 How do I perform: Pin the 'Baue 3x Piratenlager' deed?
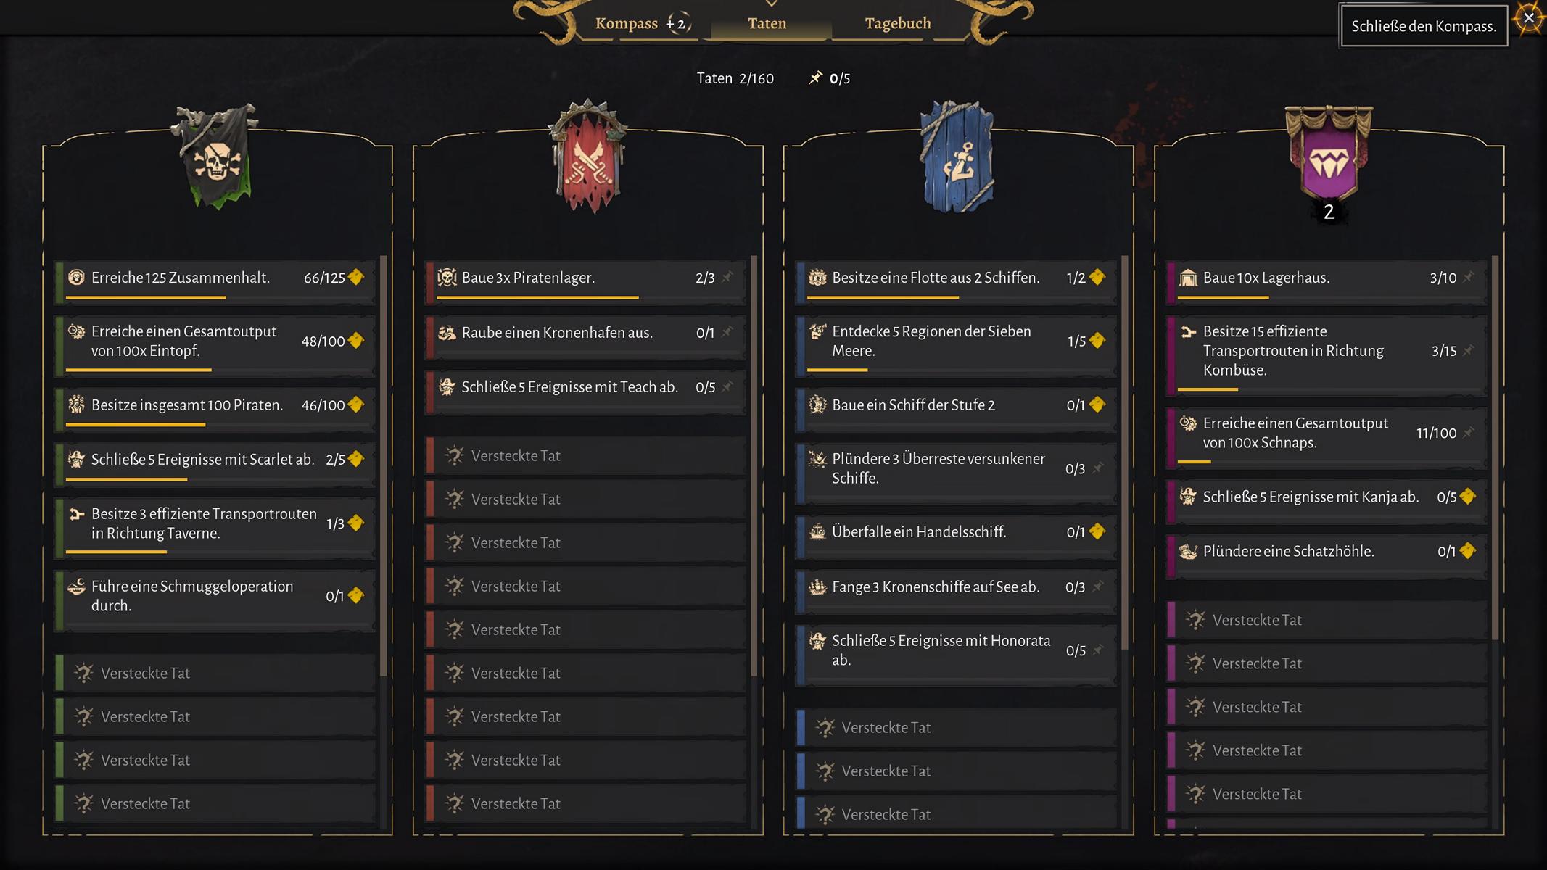coord(727,277)
